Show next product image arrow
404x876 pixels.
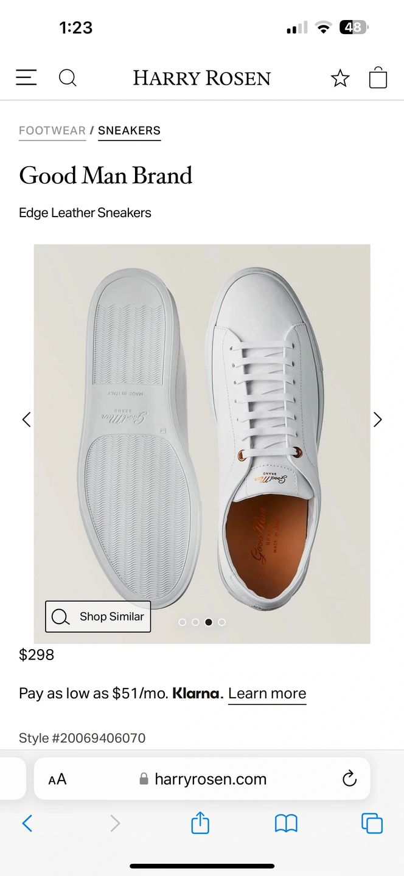coord(378,419)
